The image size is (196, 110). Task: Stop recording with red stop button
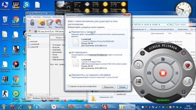pos(163,73)
